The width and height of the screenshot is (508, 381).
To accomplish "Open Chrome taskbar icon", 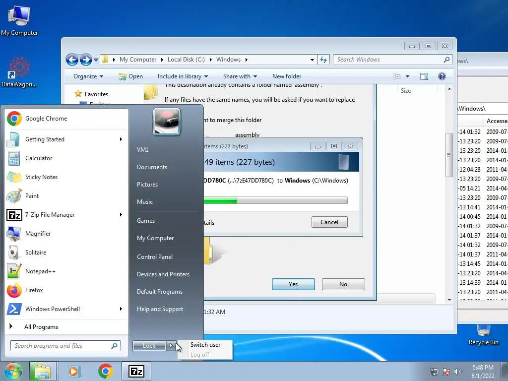I will pyautogui.click(x=105, y=371).
